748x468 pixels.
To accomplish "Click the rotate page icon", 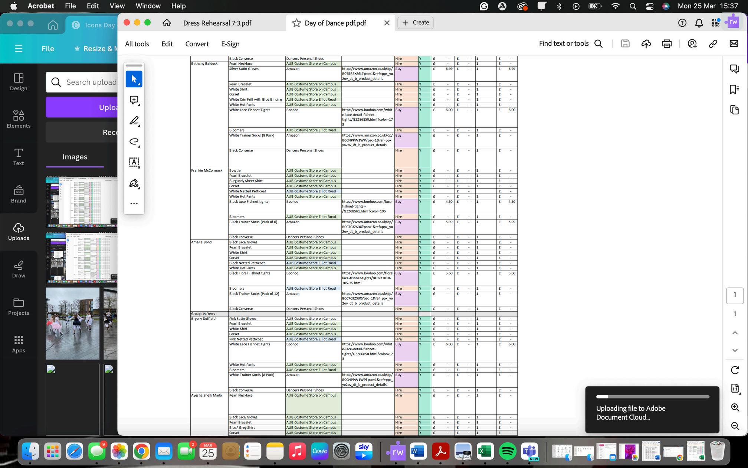I will pyautogui.click(x=735, y=370).
